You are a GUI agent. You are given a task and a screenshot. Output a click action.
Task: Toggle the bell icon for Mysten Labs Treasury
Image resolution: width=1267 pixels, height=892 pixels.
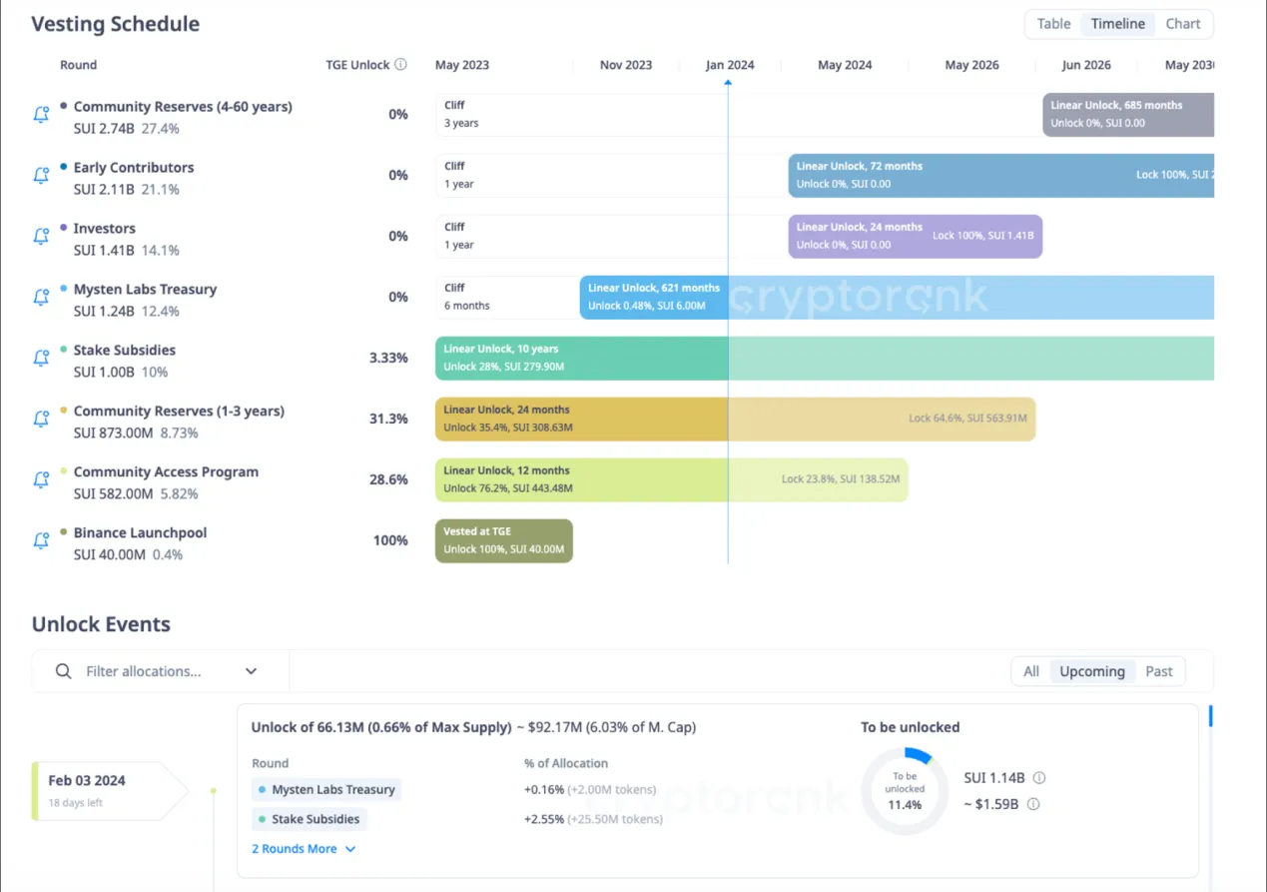(41, 298)
